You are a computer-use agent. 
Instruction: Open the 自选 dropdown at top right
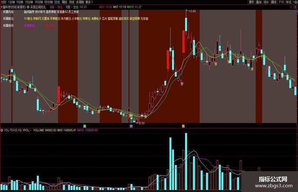pyautogui.click(x=295, y=2)
